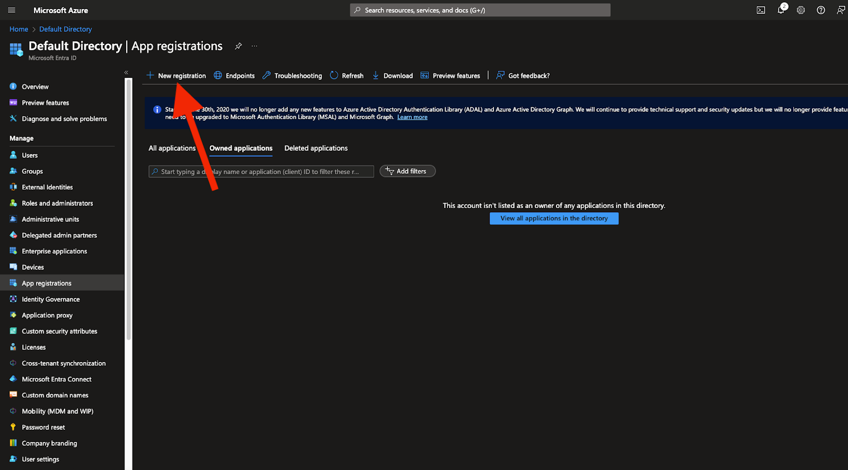This screenshot has height=470, width=848.
Task: Click the Company branding icon
Action: [x=13, y=443]
